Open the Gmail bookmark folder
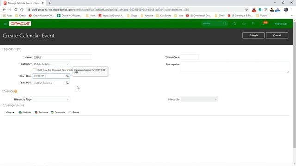296x166 pixels. click(x=220, y=15)
